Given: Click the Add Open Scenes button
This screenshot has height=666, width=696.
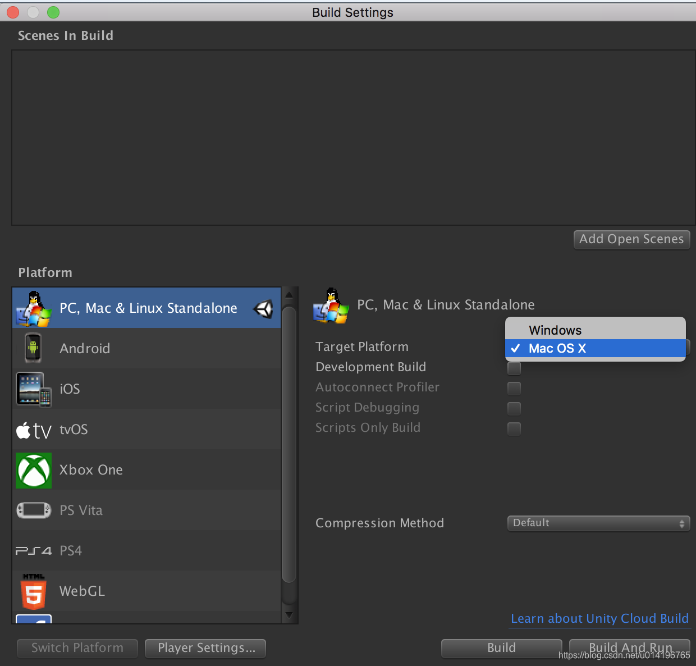Looking at the screenshot, I should click(631, 239).
